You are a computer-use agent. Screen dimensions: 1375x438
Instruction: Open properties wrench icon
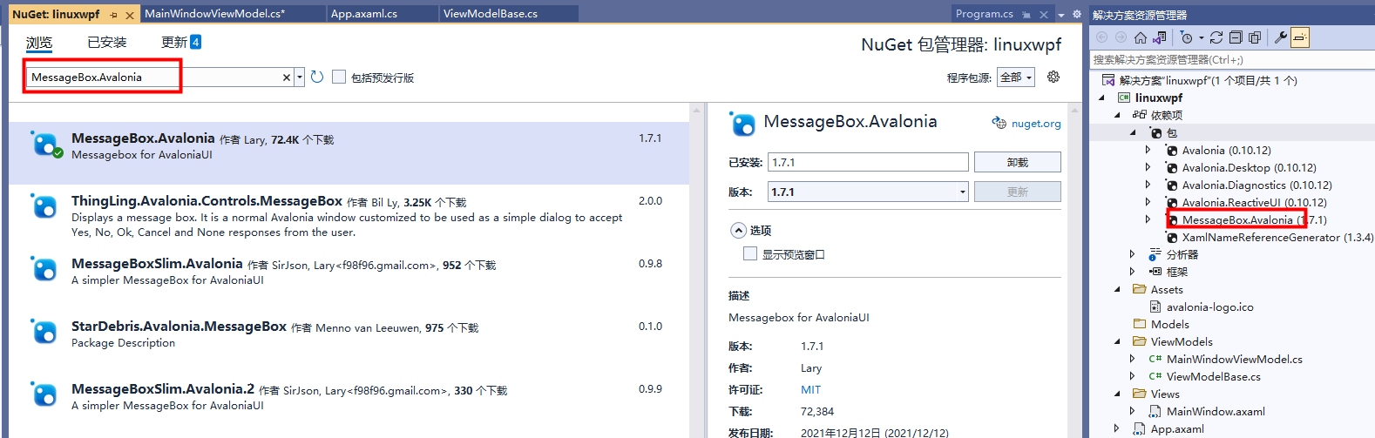coord(1281,37)
